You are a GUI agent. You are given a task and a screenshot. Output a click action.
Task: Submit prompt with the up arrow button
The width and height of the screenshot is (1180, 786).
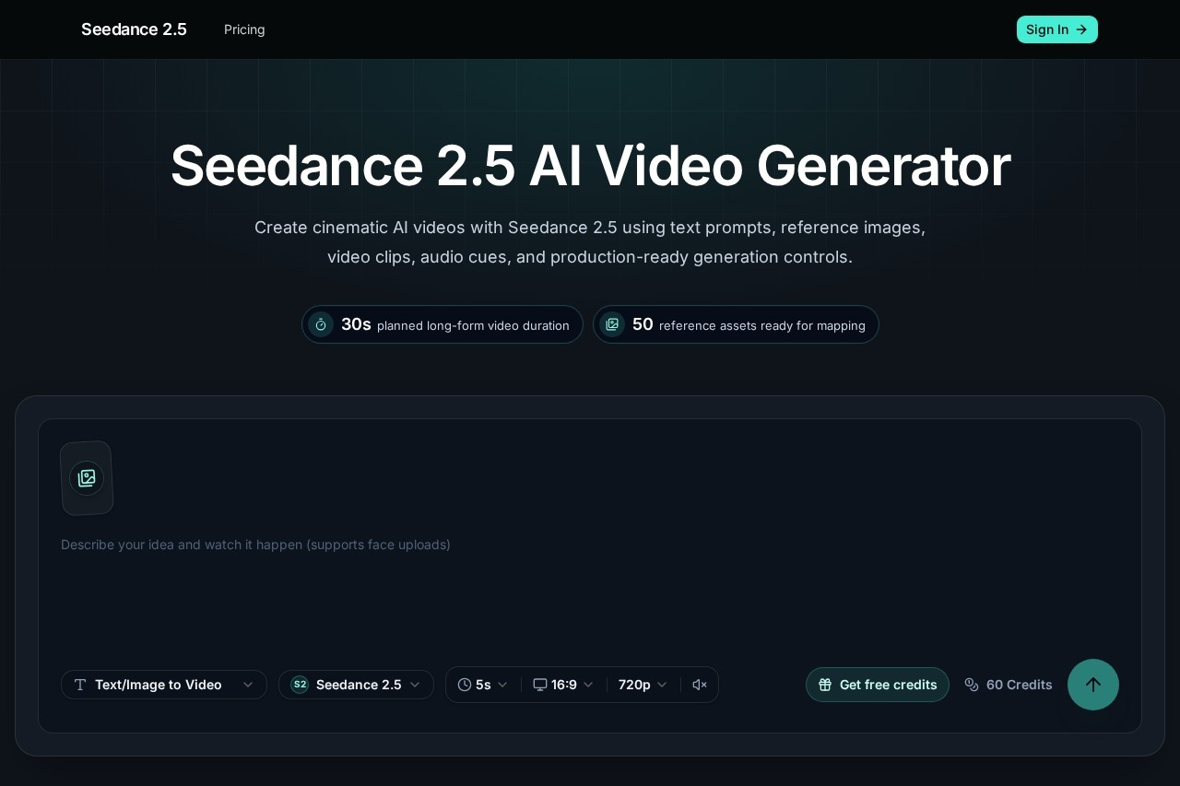(x=1093, y=685)
